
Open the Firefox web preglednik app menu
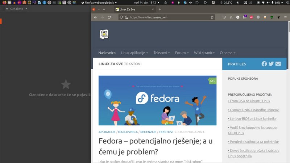99,3
